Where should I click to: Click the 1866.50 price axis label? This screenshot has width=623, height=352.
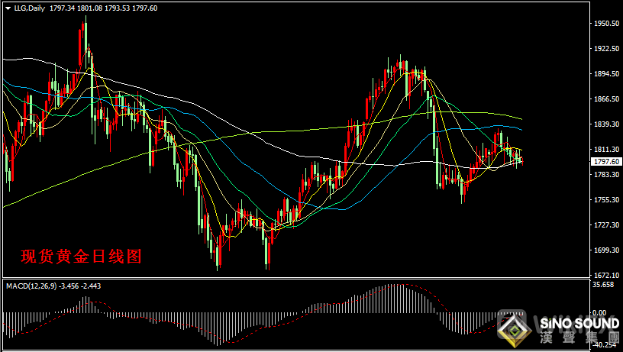tap(606, 99)
